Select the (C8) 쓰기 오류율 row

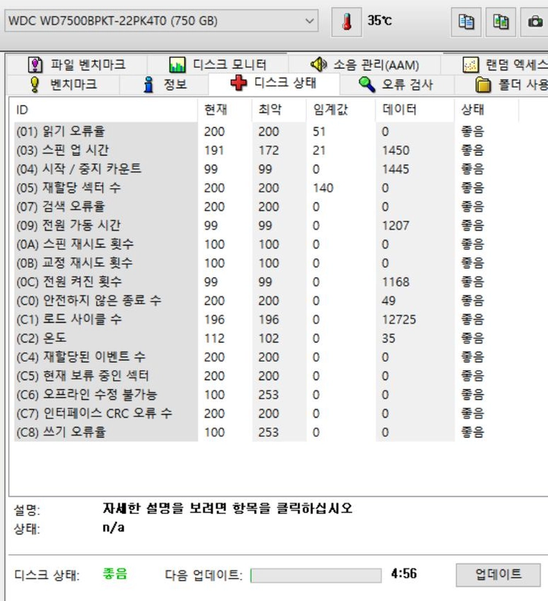266,432
